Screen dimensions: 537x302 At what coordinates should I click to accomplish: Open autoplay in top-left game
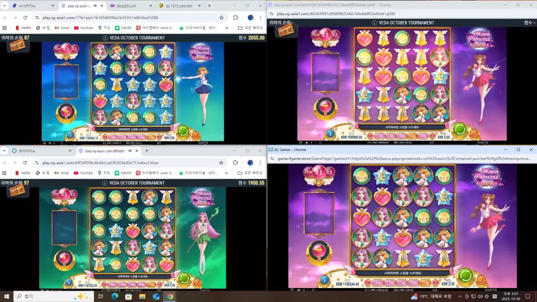click(196, 135)
